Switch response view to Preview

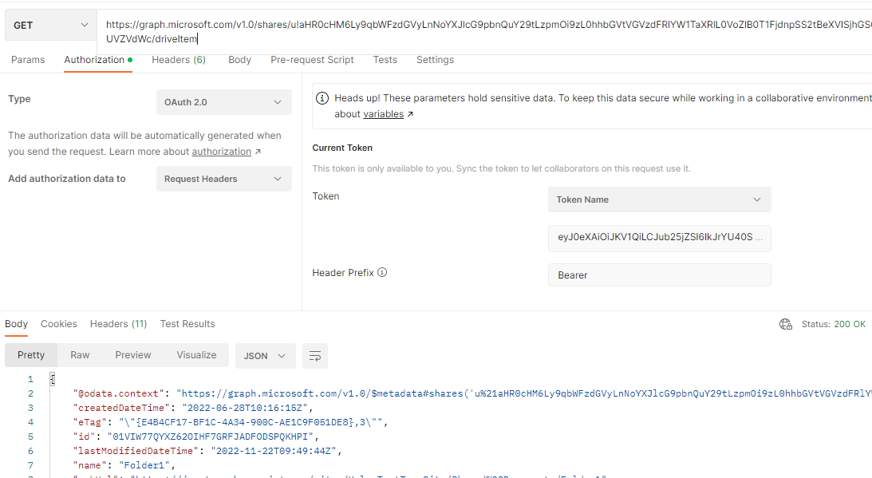pyautogui.click(x=132, y=354)
